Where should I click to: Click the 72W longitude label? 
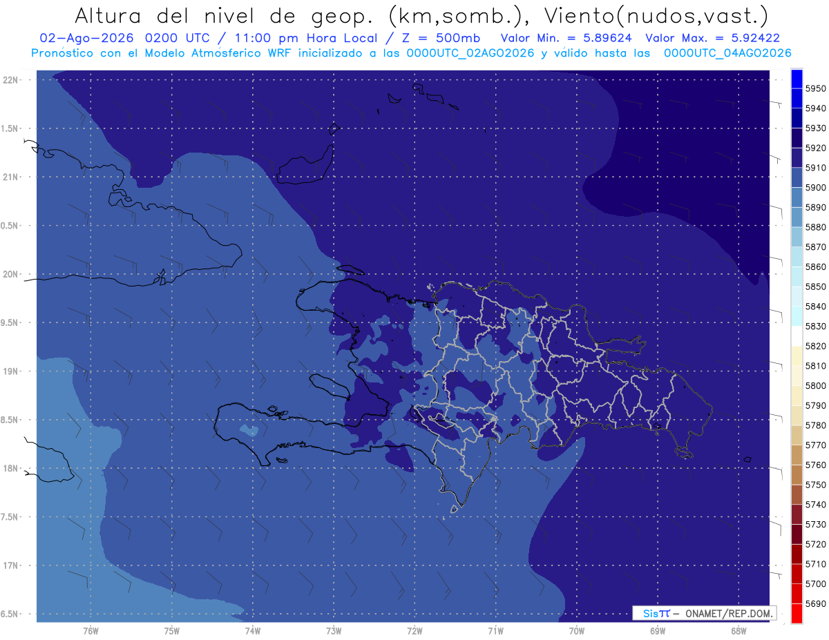pyautogui.click(x=414, y=630)
